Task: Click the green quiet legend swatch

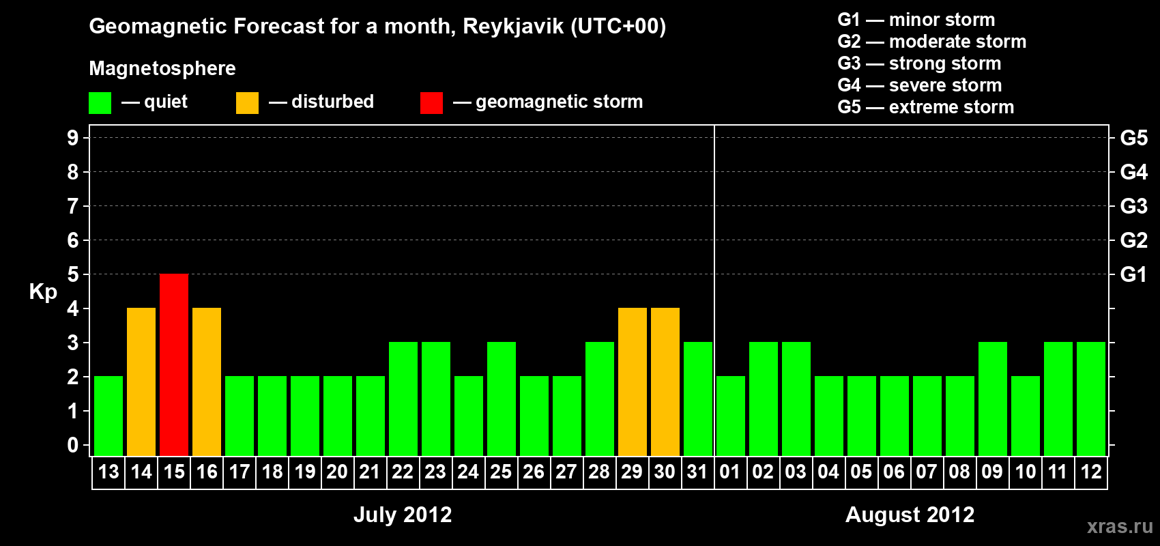Action: point(100,103)
